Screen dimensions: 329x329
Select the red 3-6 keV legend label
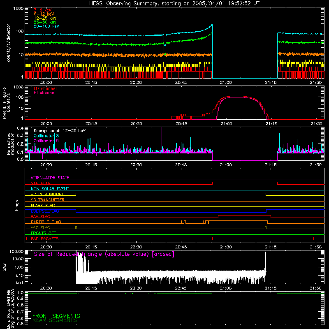point(43,10)
